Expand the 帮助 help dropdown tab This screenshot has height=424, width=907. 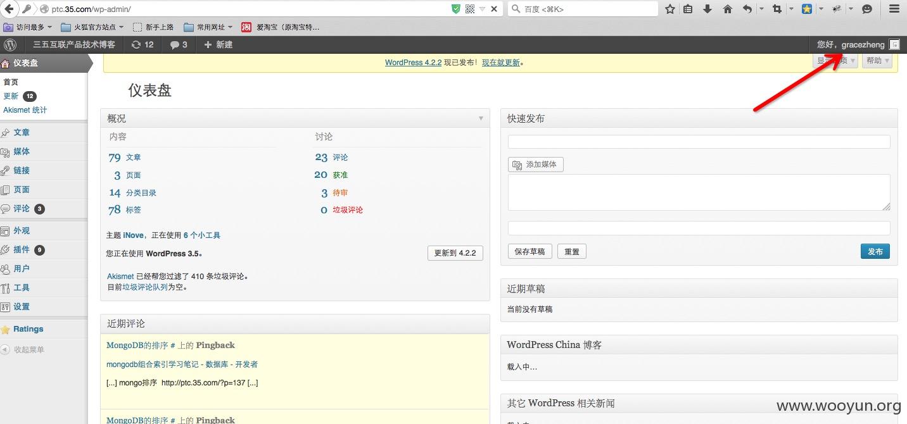pos(878,61)
